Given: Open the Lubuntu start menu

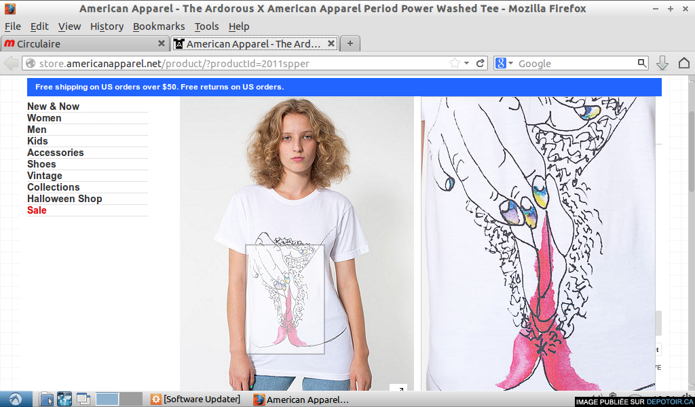Looking at the screenshot, I should 16,399.
